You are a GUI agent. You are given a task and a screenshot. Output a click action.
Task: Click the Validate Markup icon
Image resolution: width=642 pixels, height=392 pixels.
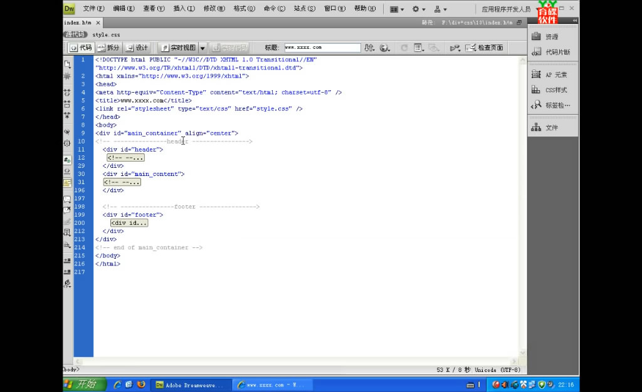coord(455,48)
